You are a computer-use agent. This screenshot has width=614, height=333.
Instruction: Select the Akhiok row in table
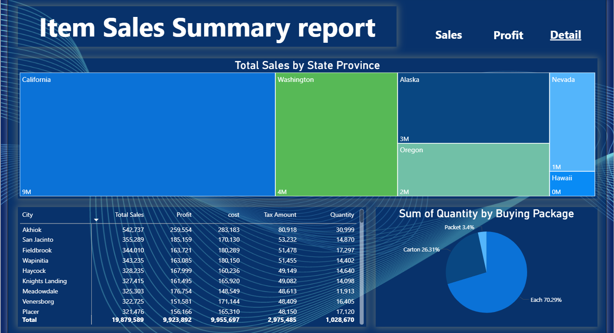(188, 230)
